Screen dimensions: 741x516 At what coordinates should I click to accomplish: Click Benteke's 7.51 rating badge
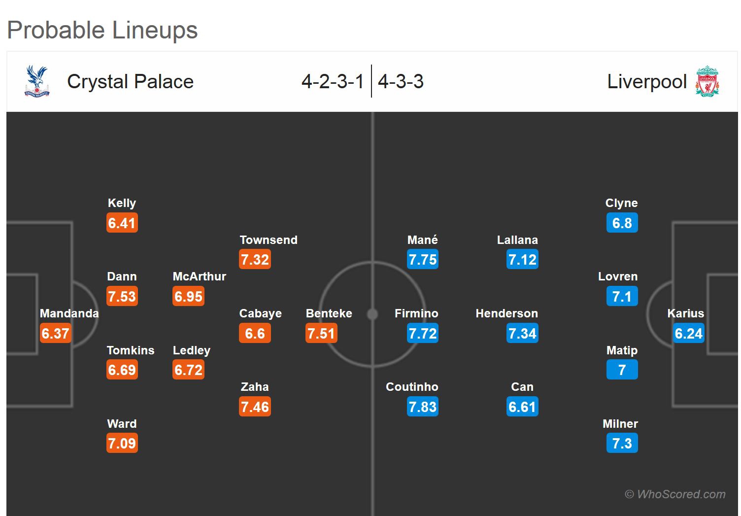(x=321, y=334)
